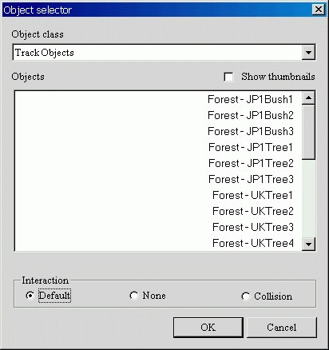Select the None interaction radio button
Viewport: 329px width, 350px height.
[134, 296]
